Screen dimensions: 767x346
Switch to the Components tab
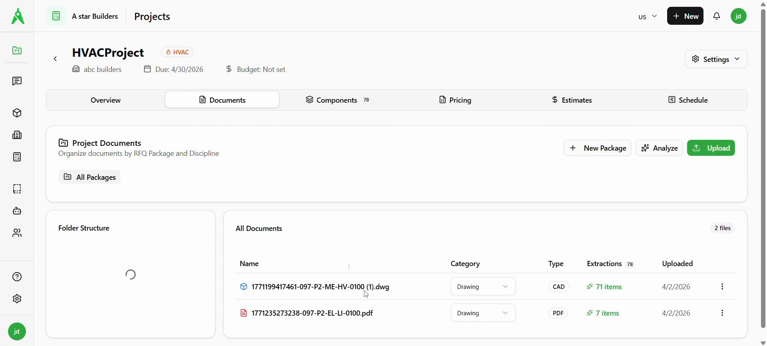coord(338,100)
